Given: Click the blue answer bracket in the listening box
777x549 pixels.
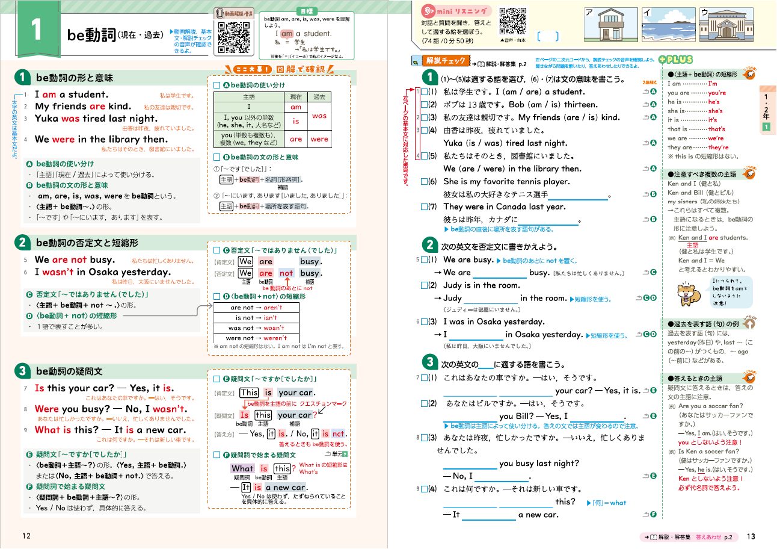Looking at the screenshot, I should [x=548, y=37].
